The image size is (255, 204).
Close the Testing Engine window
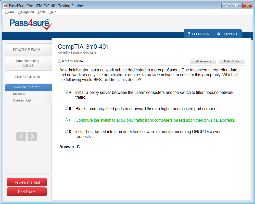247,6
